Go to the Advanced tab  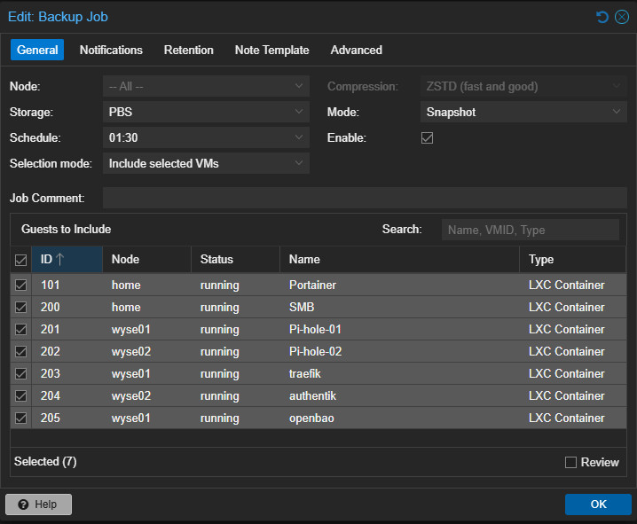pyautogui.click(x=357, y=50)
